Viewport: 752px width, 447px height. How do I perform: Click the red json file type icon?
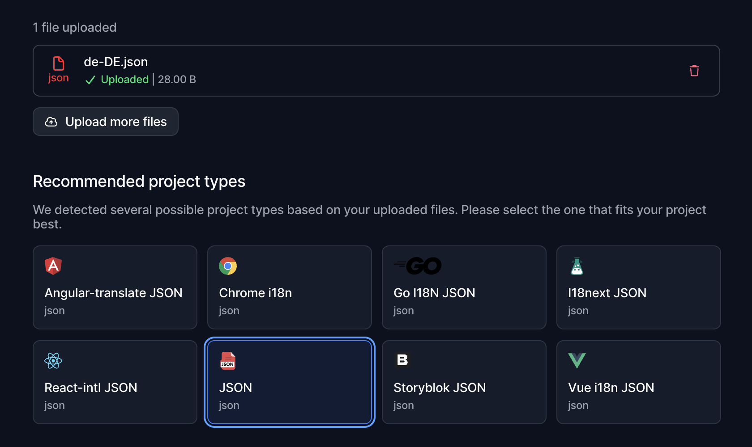(x=59, y=70)
